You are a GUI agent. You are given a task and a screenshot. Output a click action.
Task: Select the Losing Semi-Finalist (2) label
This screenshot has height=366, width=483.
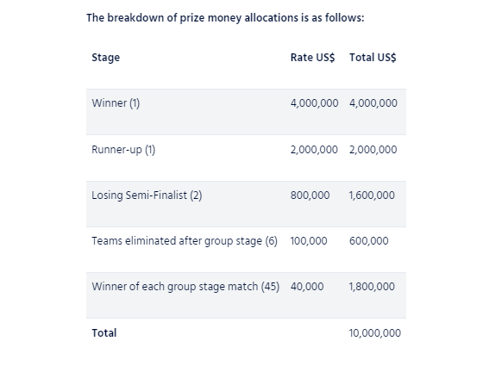point(147,195)
